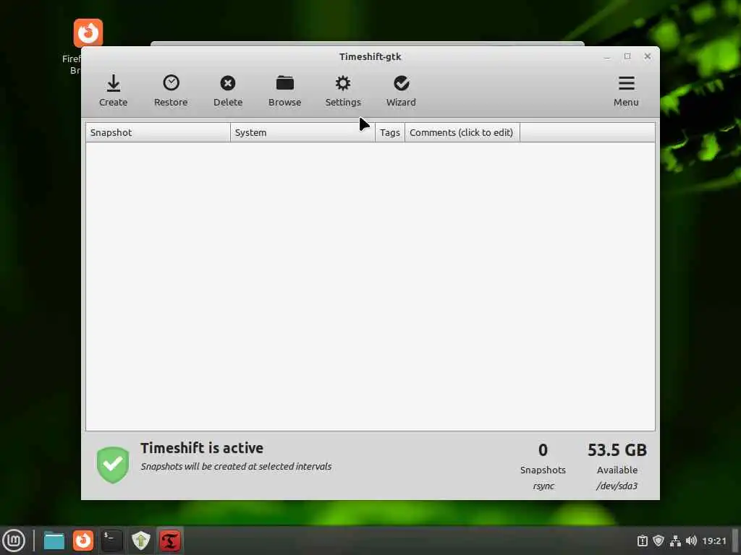The image size is (741, 555).
Task: Close the Timeshift-gtk window
Action: coord(648,56)
